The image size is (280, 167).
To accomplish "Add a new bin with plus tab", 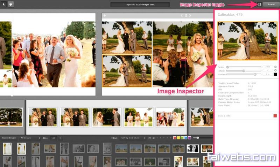I will 60,138.
